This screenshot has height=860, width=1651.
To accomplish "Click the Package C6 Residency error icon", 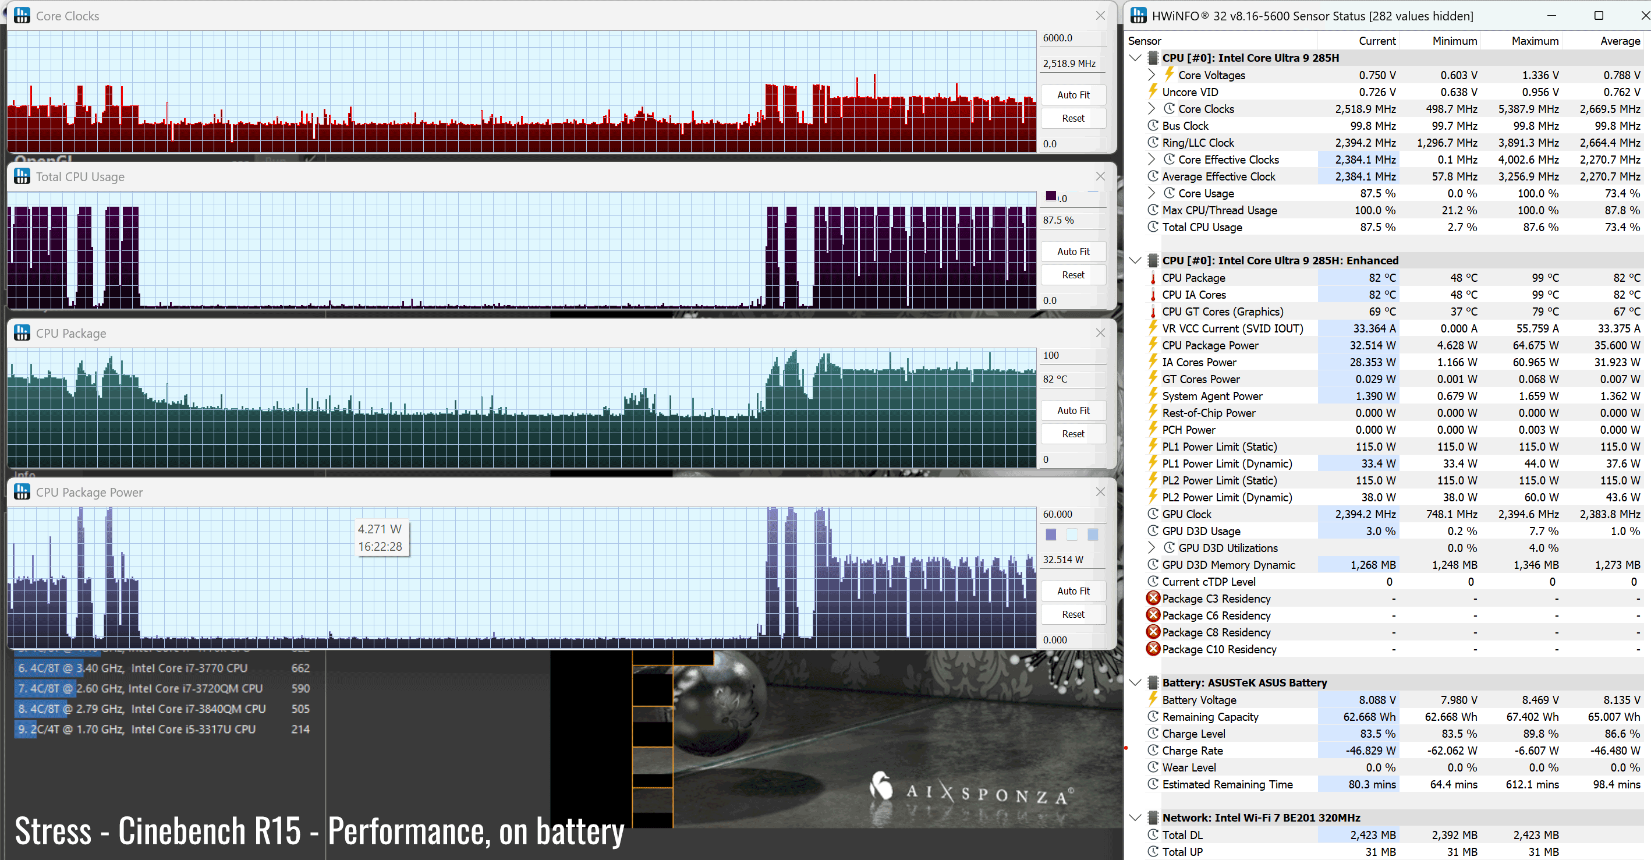I will tap(1153, 615).
